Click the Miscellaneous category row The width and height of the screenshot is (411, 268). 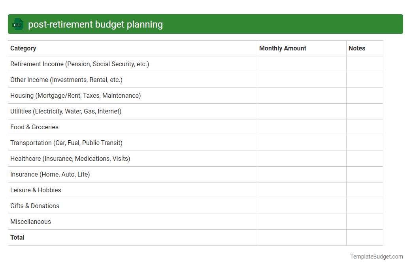pyautogui.click(x=30, y=221)
